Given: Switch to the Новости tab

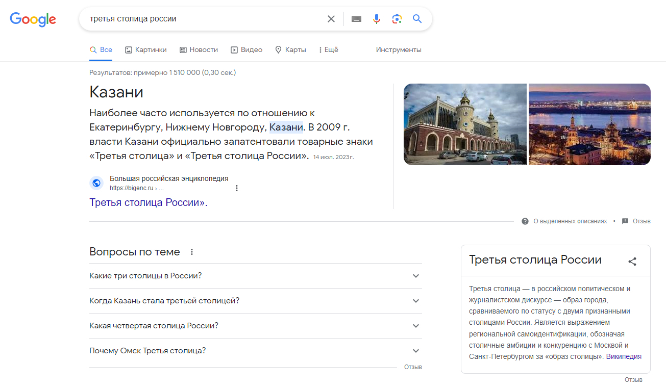Looking at the screenshot, I should [x=199, y=50].
